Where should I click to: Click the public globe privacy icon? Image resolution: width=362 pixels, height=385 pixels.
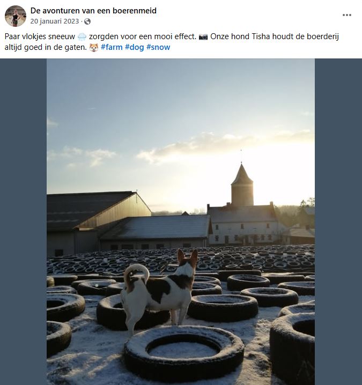click(87, 21)
